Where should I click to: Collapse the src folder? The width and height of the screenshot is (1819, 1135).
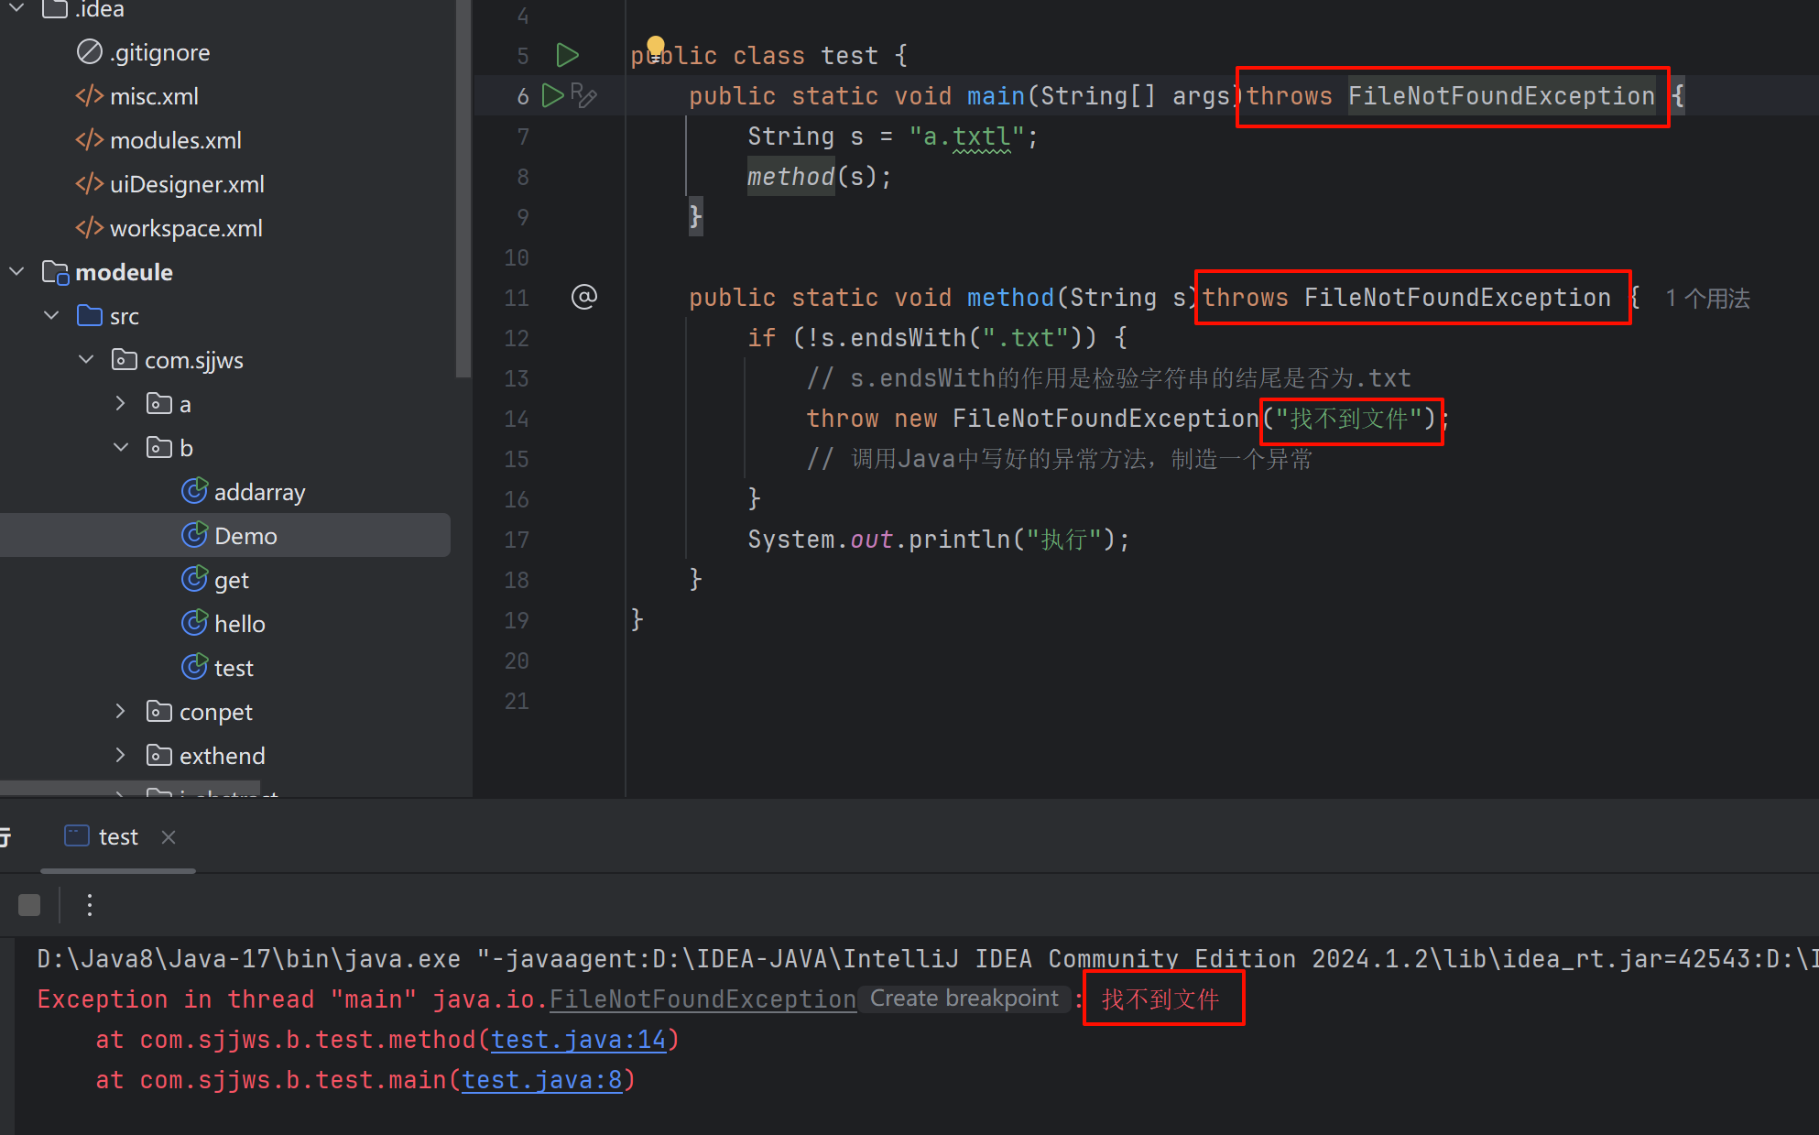click(x=51, y=316)
